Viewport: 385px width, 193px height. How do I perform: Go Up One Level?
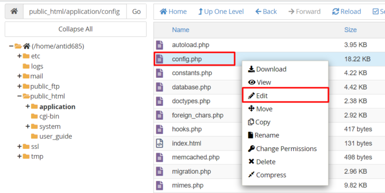pyautogui.click(x=221, y=11)
